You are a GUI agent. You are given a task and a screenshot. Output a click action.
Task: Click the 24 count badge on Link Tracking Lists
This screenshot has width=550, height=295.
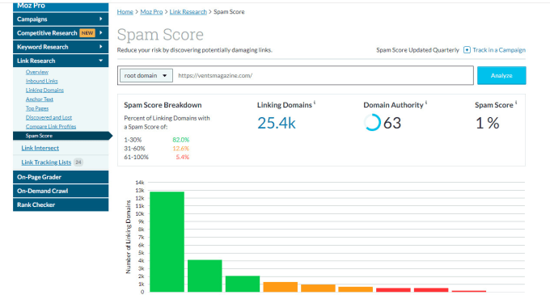tap(78, 162)
